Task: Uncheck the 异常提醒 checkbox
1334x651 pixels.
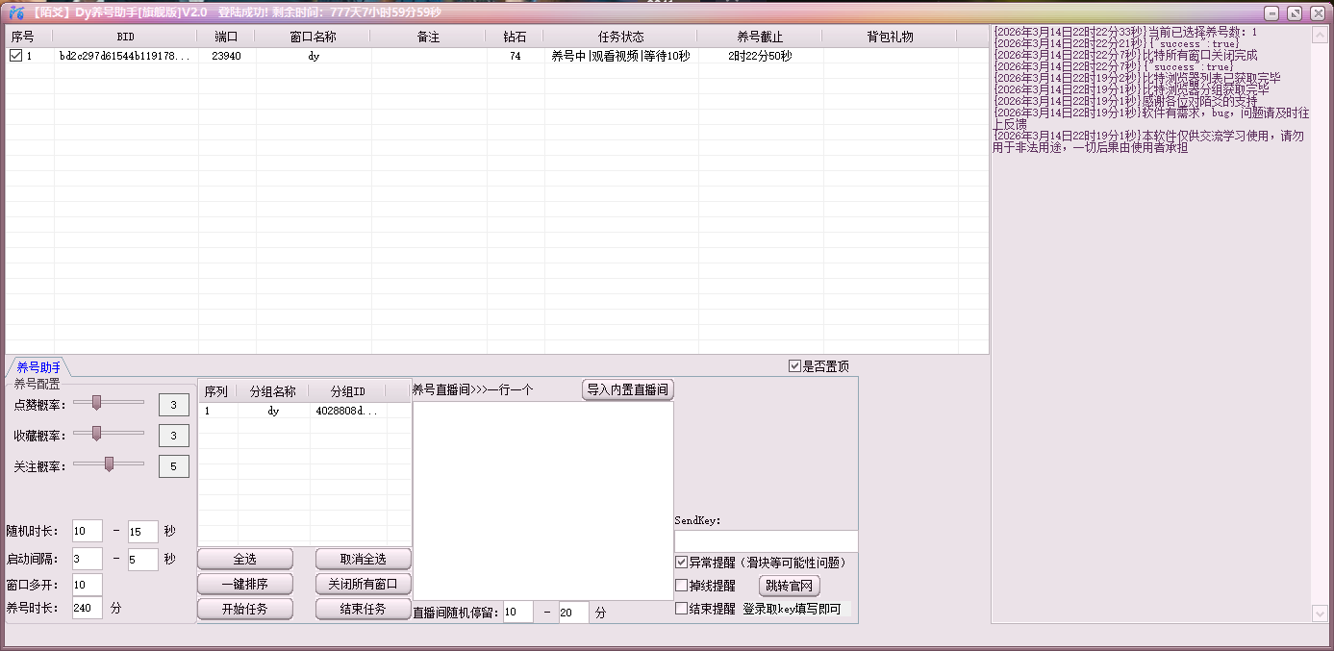Action: pyautogui.click(x=681, y=563)
